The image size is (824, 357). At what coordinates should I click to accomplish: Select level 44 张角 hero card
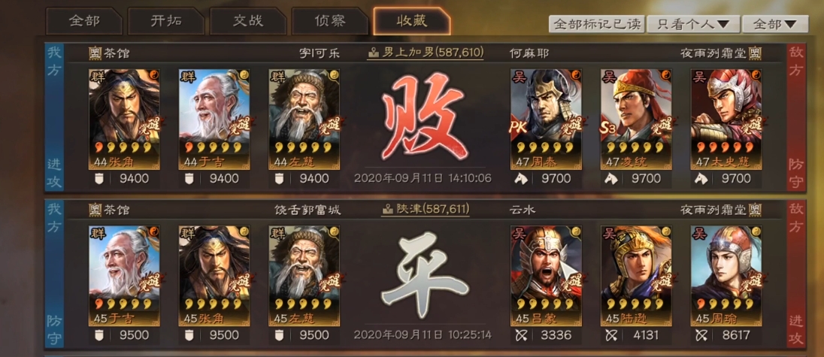[125, 120]
